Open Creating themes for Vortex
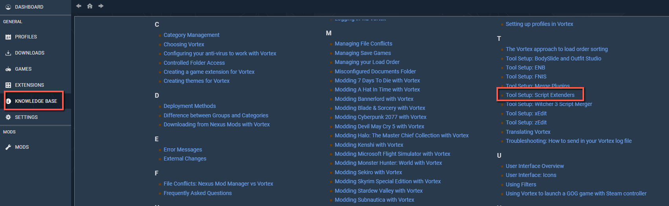 [197, 81]
